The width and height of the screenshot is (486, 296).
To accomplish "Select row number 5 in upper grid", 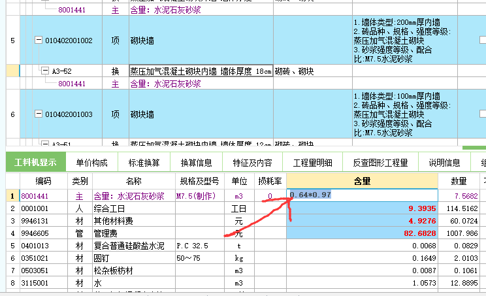I will 12,41.
